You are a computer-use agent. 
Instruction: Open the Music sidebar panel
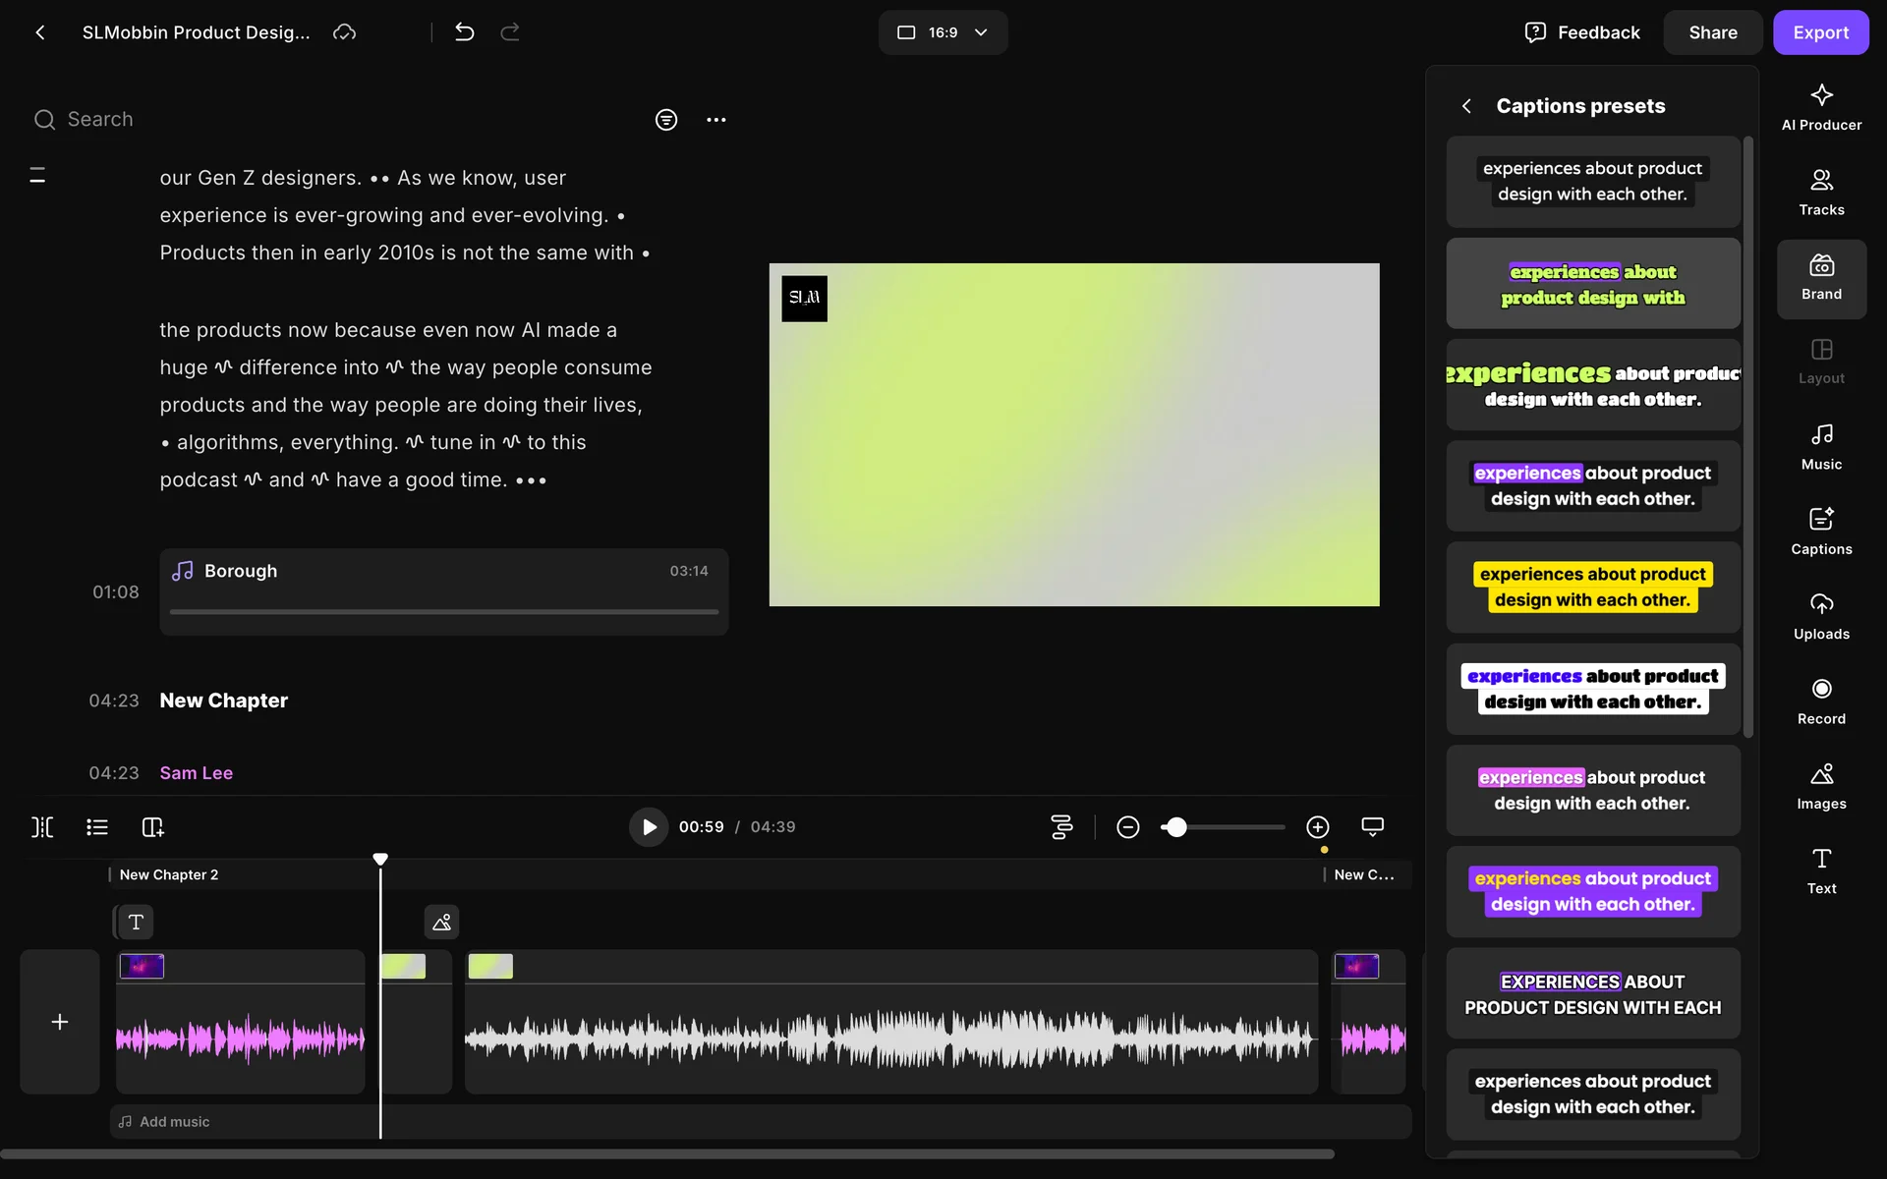(x=1820, y=446)
